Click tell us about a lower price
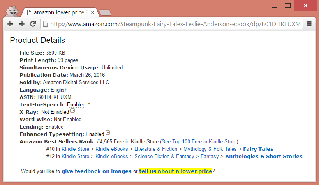Screen dimensions: 319x185 click(x=176, y=171)
